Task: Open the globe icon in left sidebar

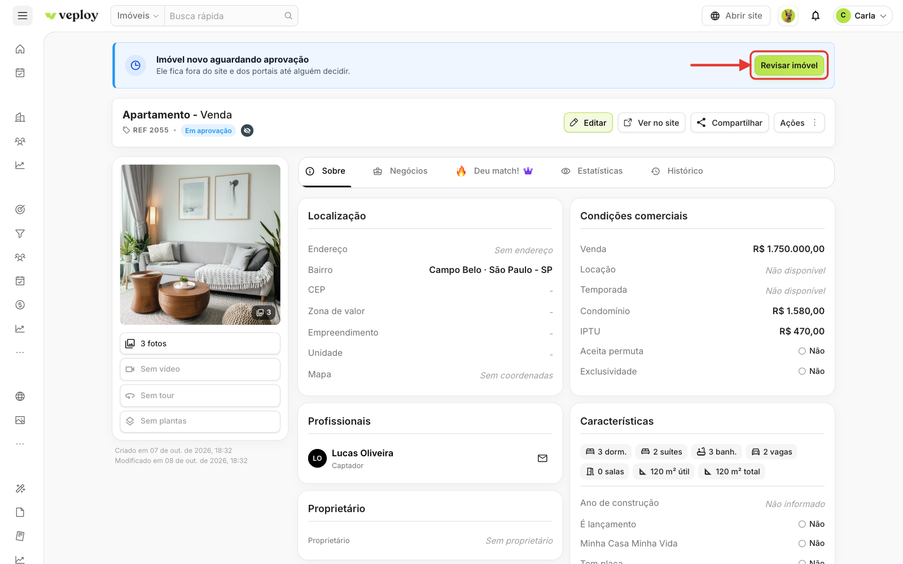Action: 20,396
